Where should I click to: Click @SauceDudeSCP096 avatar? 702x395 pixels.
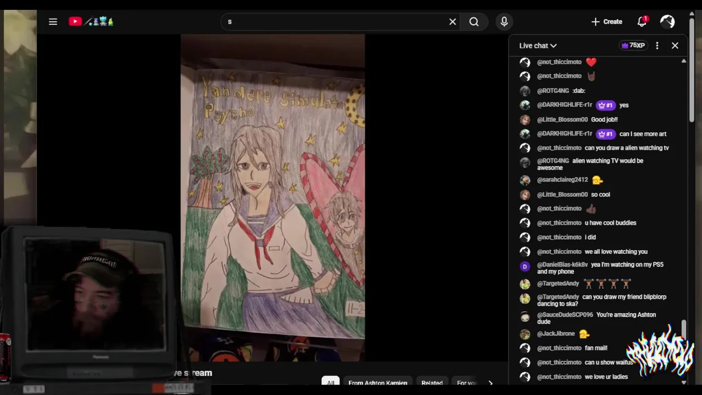[x=525, y=317]
